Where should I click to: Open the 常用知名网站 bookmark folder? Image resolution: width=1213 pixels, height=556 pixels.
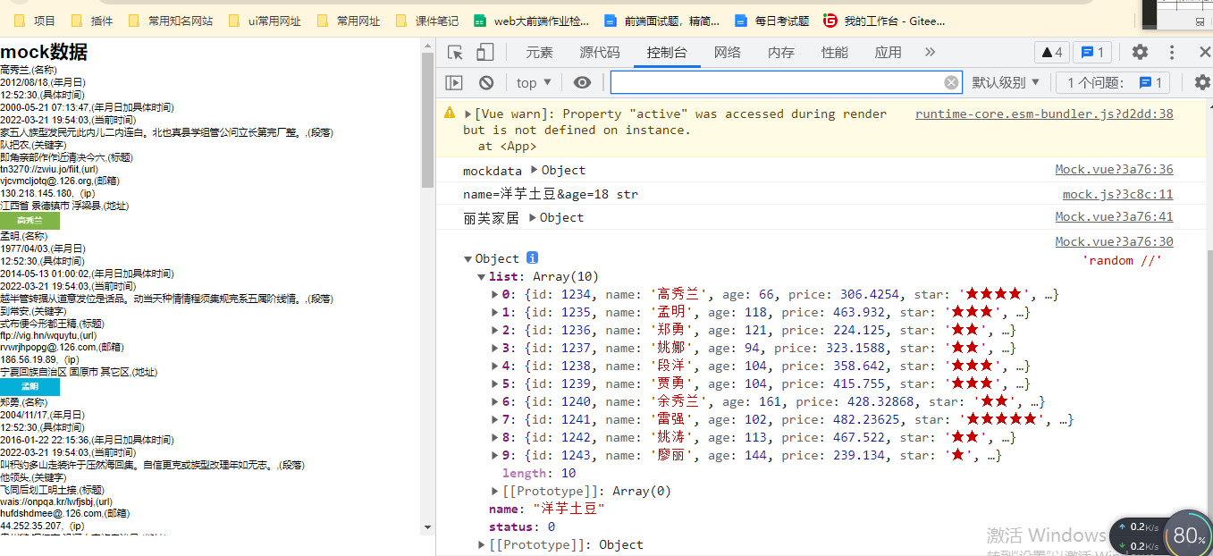point(171,21)
